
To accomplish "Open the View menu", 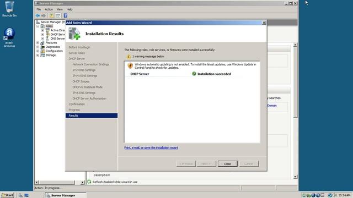I will point(60,9).
